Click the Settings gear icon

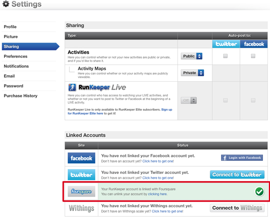(x=6, y=5)
